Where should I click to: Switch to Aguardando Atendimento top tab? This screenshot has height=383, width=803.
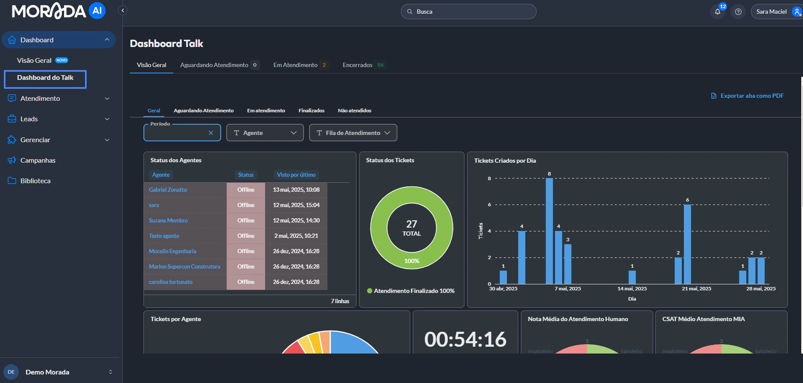pyautogui.click(x=219, y=65)
